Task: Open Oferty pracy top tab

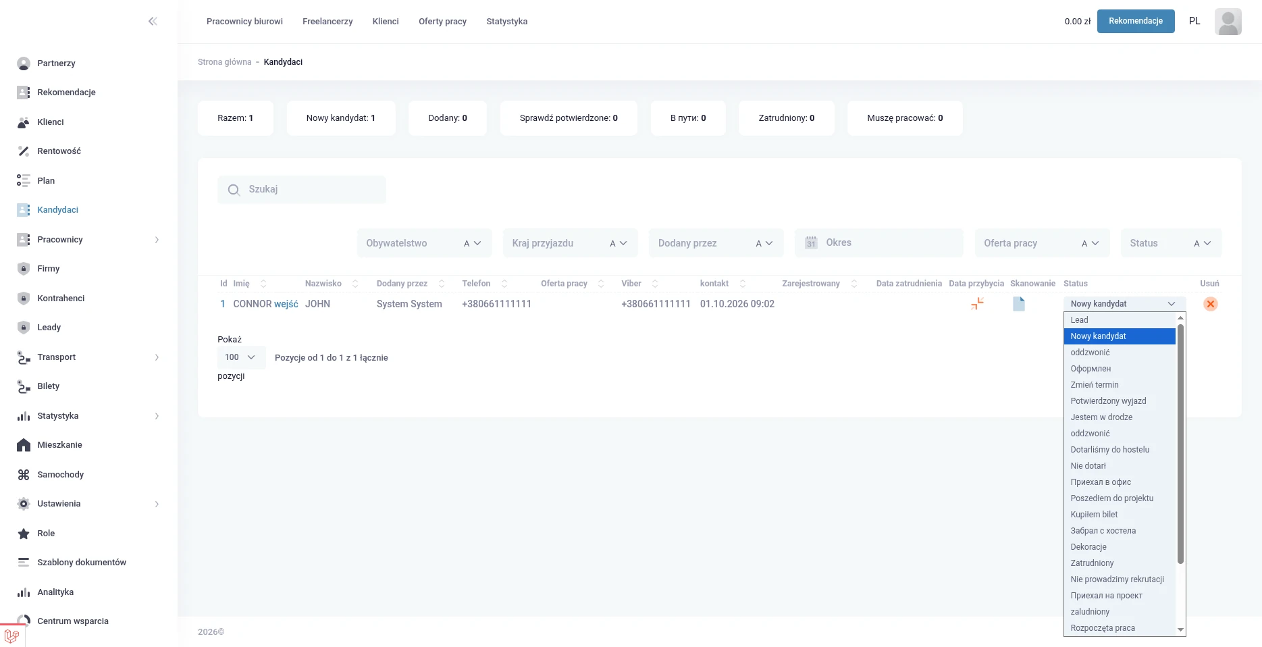Action: pos(442,22)
